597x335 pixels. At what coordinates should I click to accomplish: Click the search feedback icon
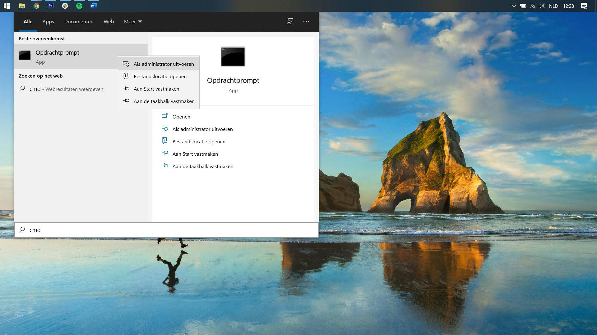pyautogui.click(x=290, y=21)
